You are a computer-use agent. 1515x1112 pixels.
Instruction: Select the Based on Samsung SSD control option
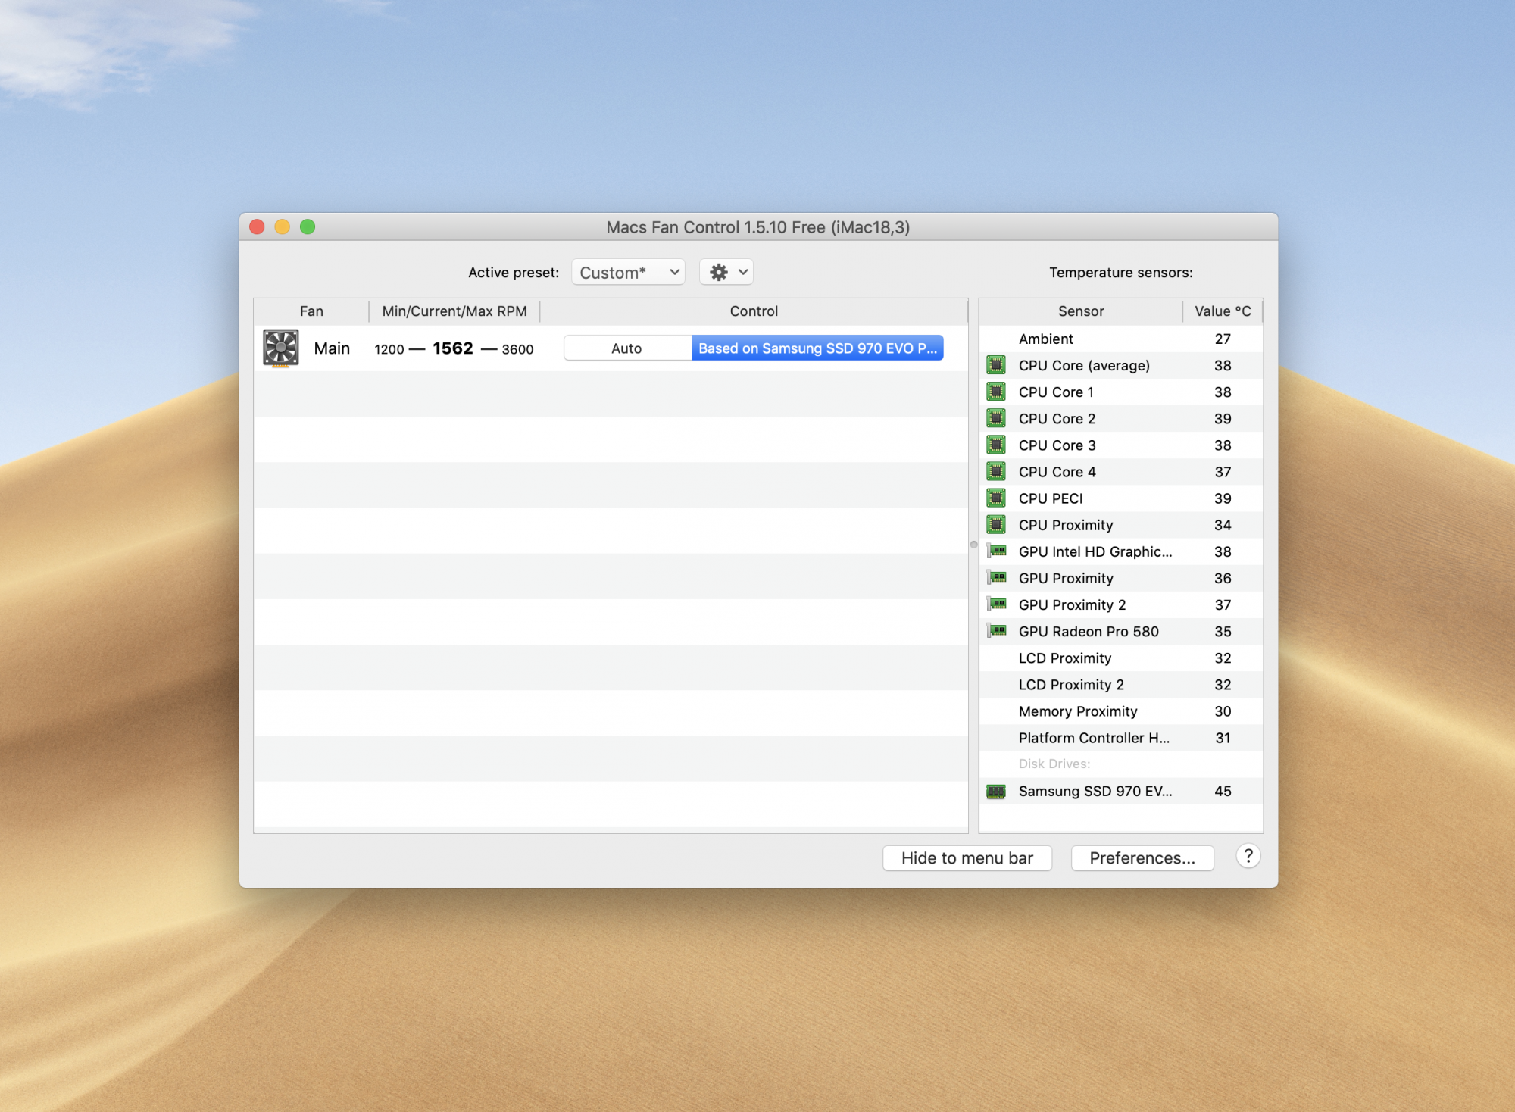pos(817,348)
